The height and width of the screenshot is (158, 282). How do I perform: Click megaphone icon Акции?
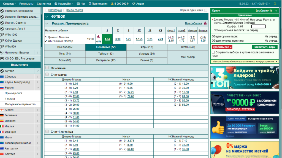pyautogui.click(x=134, y=4)
